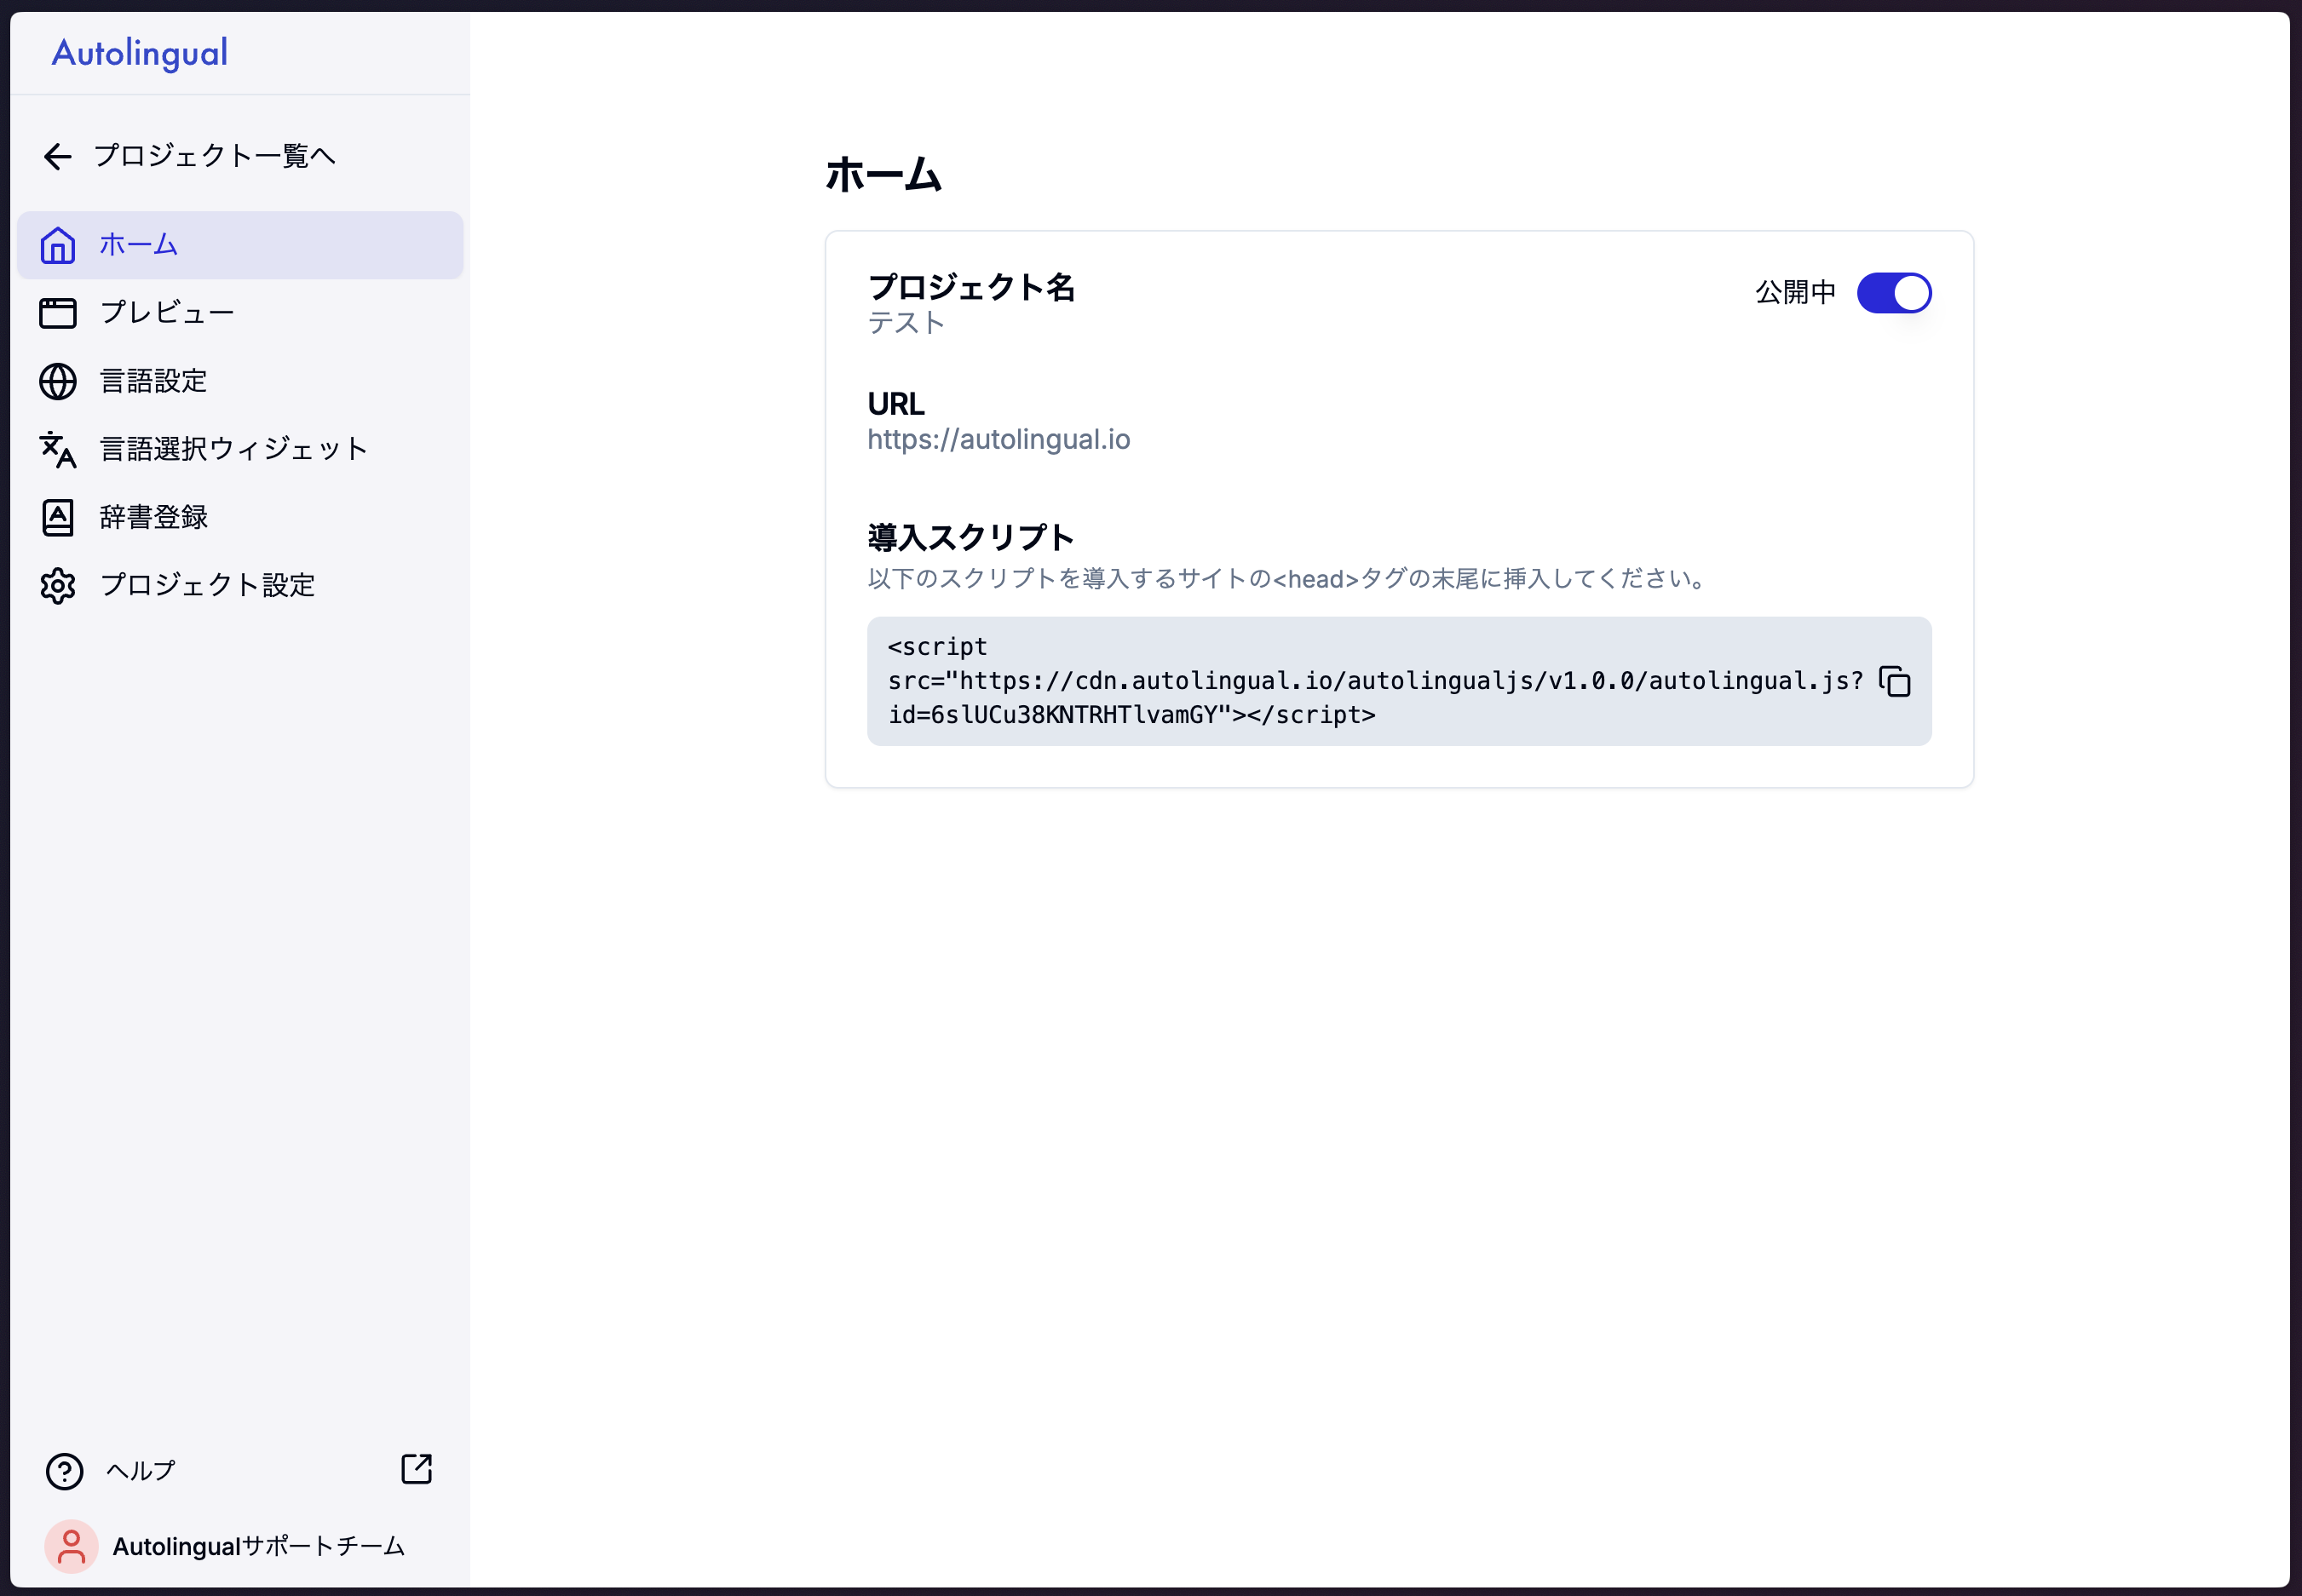Click the translate icon in sidebar

[58, 449]
